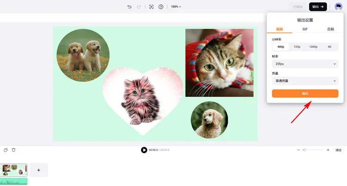Switch to the GIF tab

[305, 29]
